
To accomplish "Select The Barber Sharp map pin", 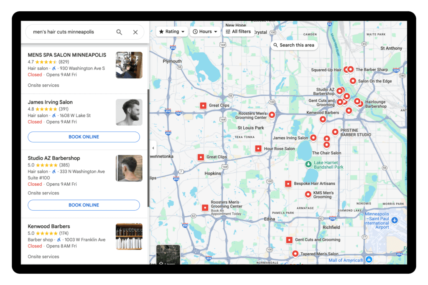I will (x=351, y=70).
